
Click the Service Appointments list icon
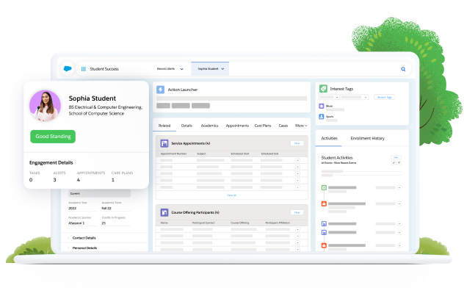[x=164, y=143]
